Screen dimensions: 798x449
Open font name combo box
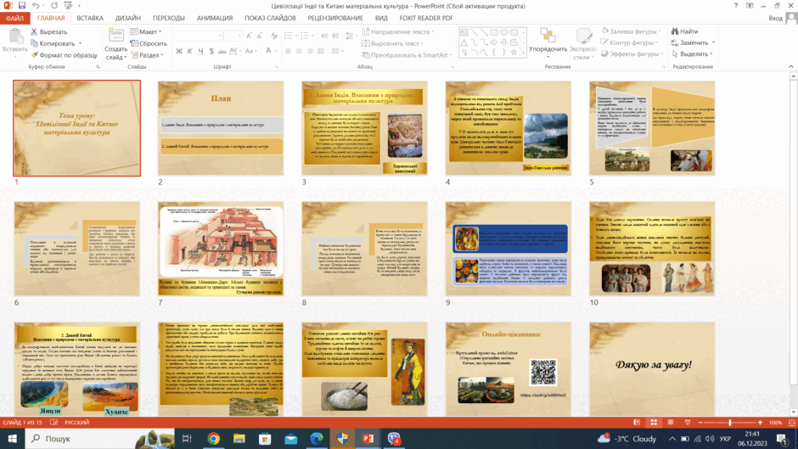[199, 36]
